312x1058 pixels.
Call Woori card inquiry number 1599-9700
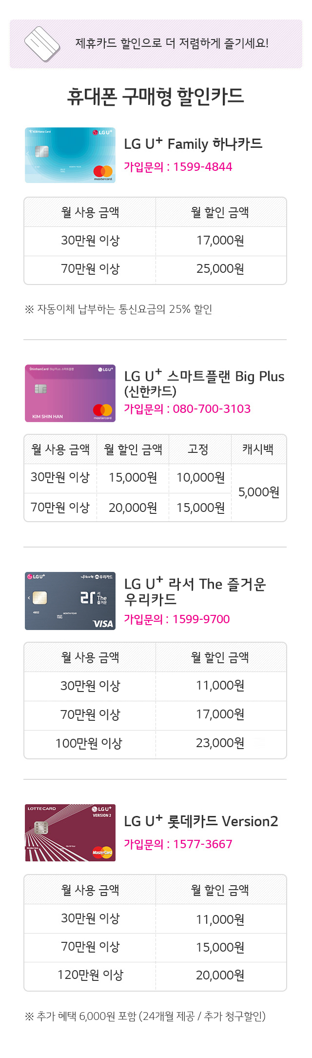tap(201, 619)
